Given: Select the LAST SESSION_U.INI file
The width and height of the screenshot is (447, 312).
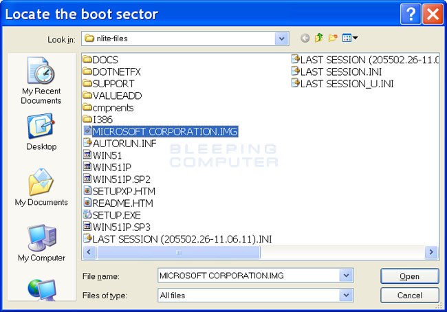Looking at the screenshot, I should pos(342,83).
